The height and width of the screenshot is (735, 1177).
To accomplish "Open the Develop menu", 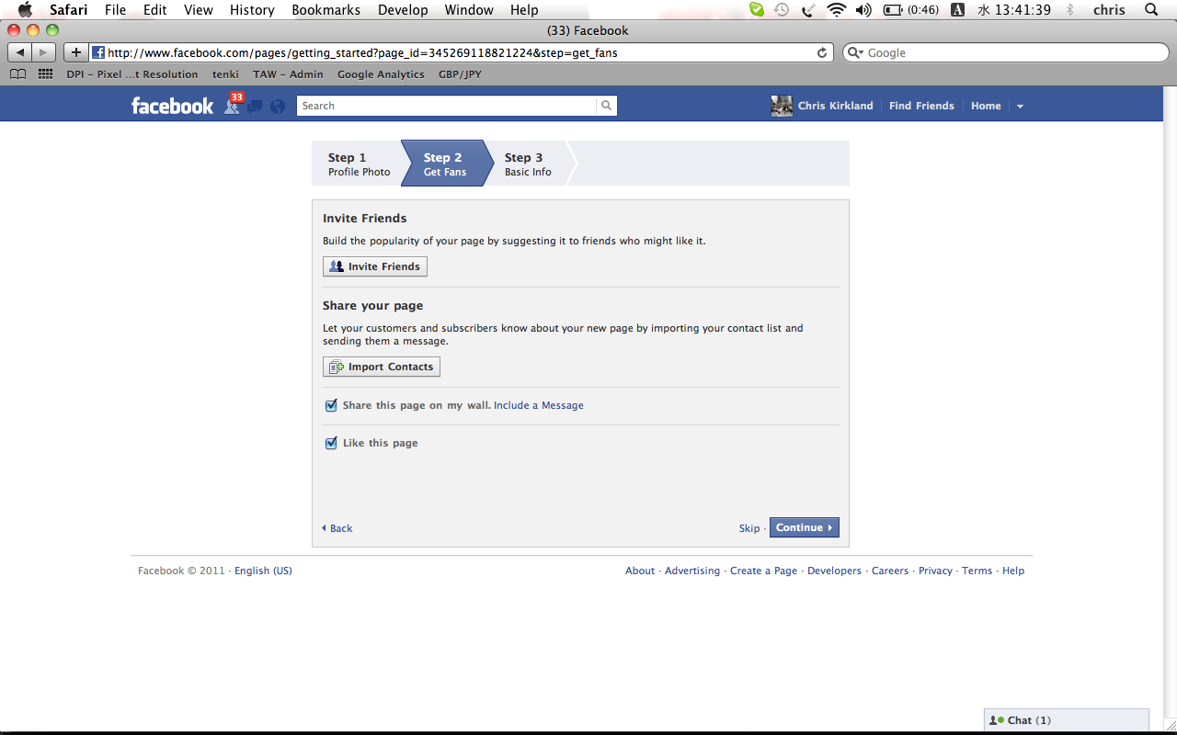I will pos(402,9).
